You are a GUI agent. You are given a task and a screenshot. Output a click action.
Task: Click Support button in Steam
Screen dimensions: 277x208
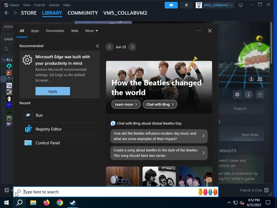tap(240, 108)
